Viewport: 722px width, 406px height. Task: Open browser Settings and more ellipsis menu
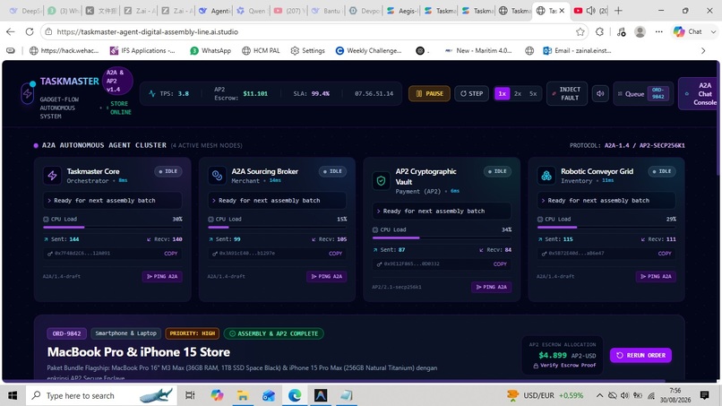[659, 31]
